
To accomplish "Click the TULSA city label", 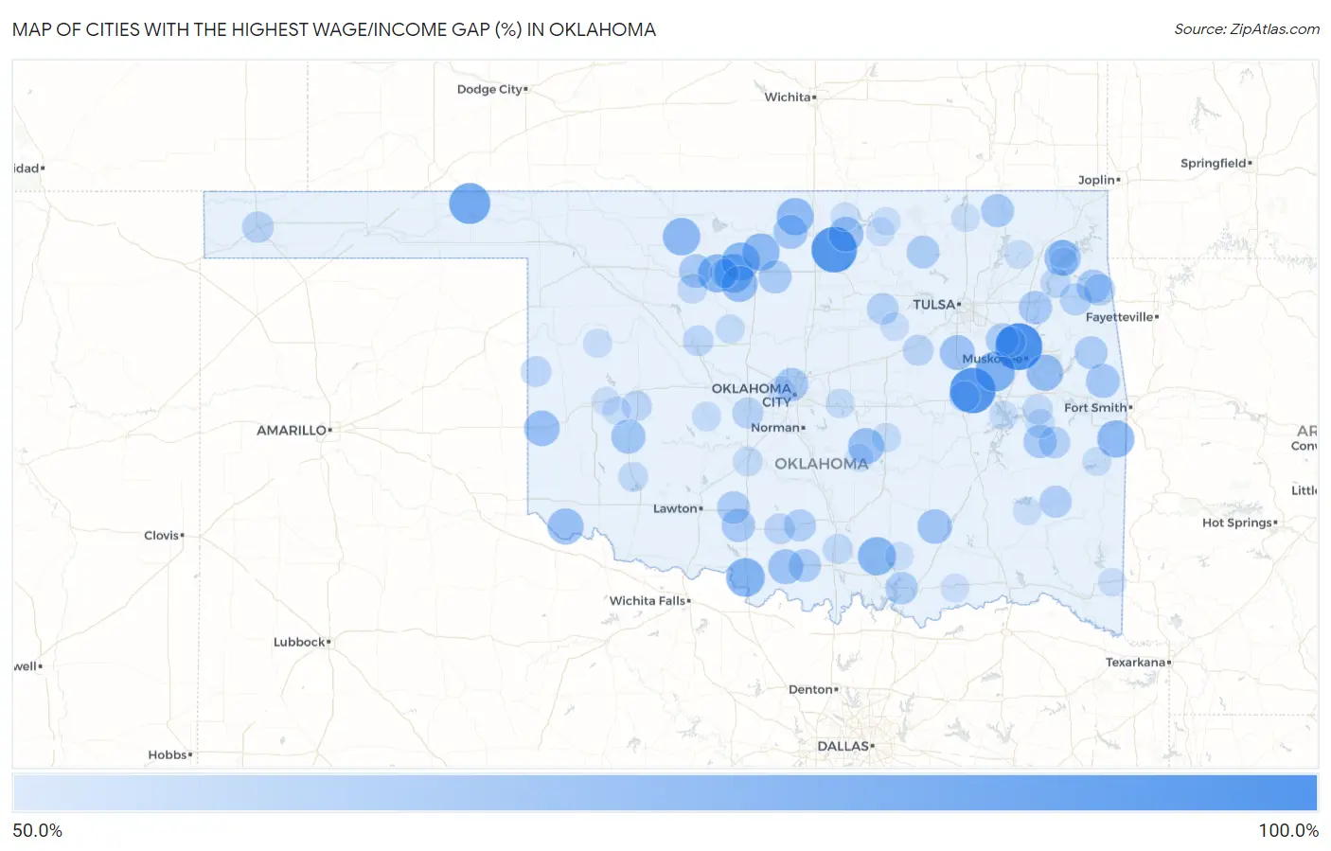I will click(933, 305).
